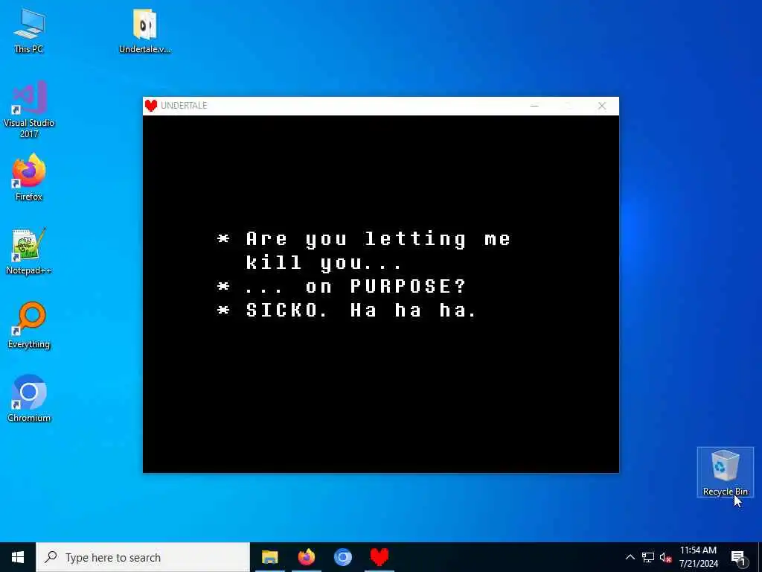Screen dimensions: 762x572
Task: Click the 'Are you letting me' dialogue line
Action: tap(378, 239)
